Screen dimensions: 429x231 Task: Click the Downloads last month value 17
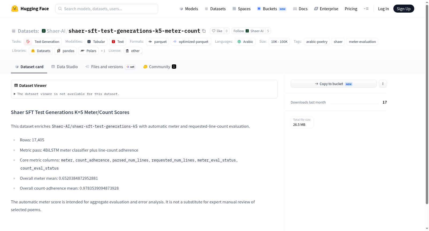385,102
